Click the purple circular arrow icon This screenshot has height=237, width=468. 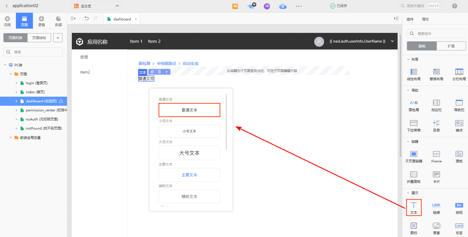(x=267, y=6)
